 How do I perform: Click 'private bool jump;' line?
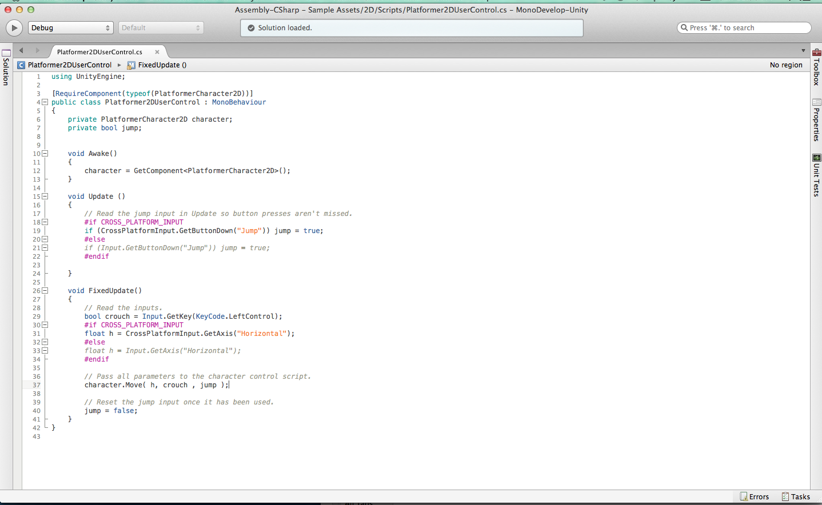[x=105, y=128]
